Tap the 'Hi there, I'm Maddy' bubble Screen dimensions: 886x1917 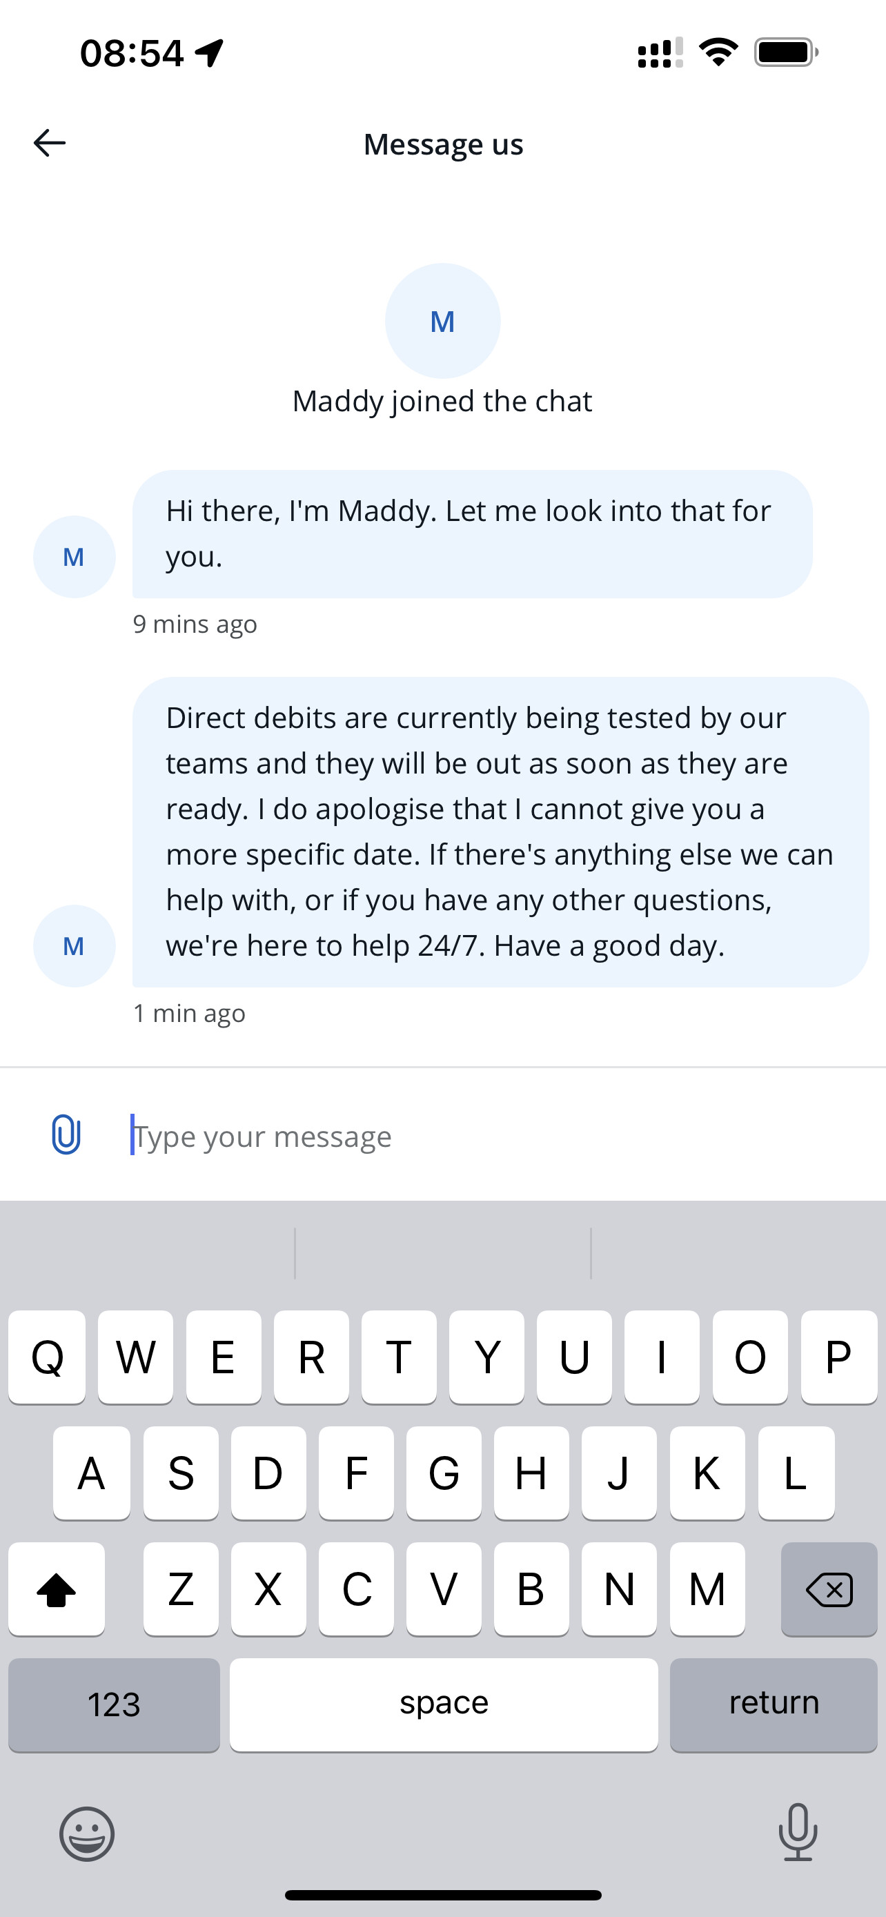[x=472, y=533]
